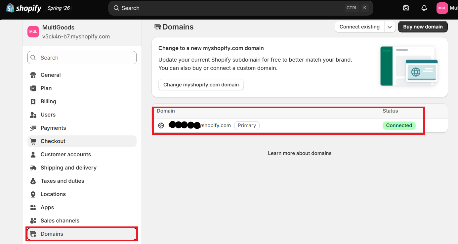Go to Plan settings

82,88
